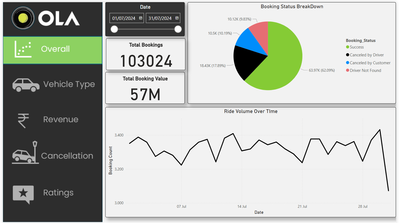Click the Canceled by Driver legend label
Image resolution: width=399 pixels, height=223 pixels.
click(367, 55)
